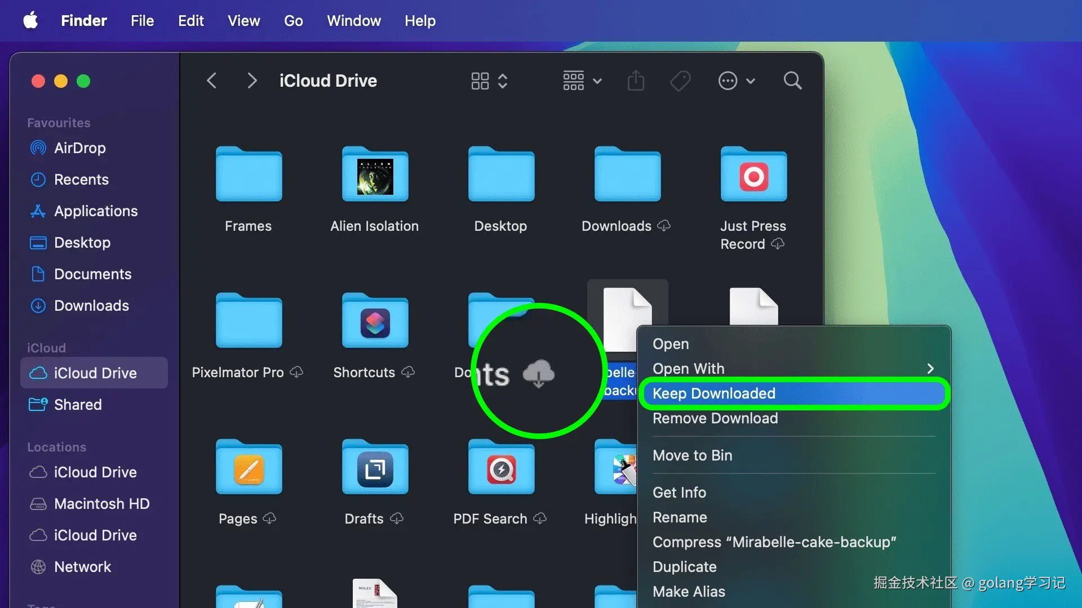Open AirDrop from the sidebar
The image size is (1082, 608).
[x=79, y=147]
